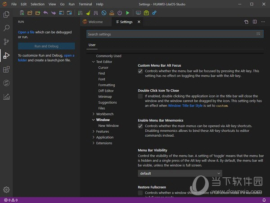Open the Manage gear icon
270x203 pixels.
pos(6,189)
